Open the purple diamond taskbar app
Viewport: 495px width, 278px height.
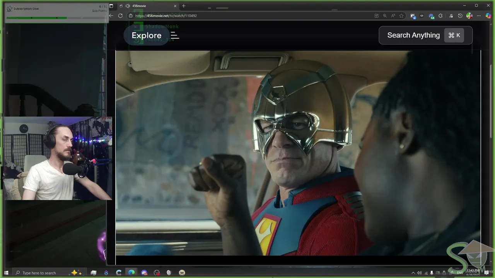tap(106, 273)
